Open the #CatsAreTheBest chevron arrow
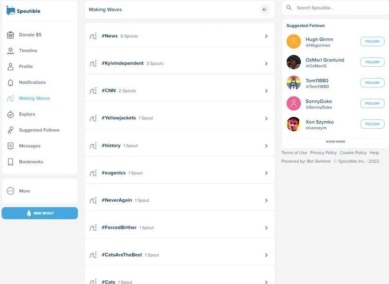The width and height of the screenshot is (389, 284). click(x=266, y=255)
